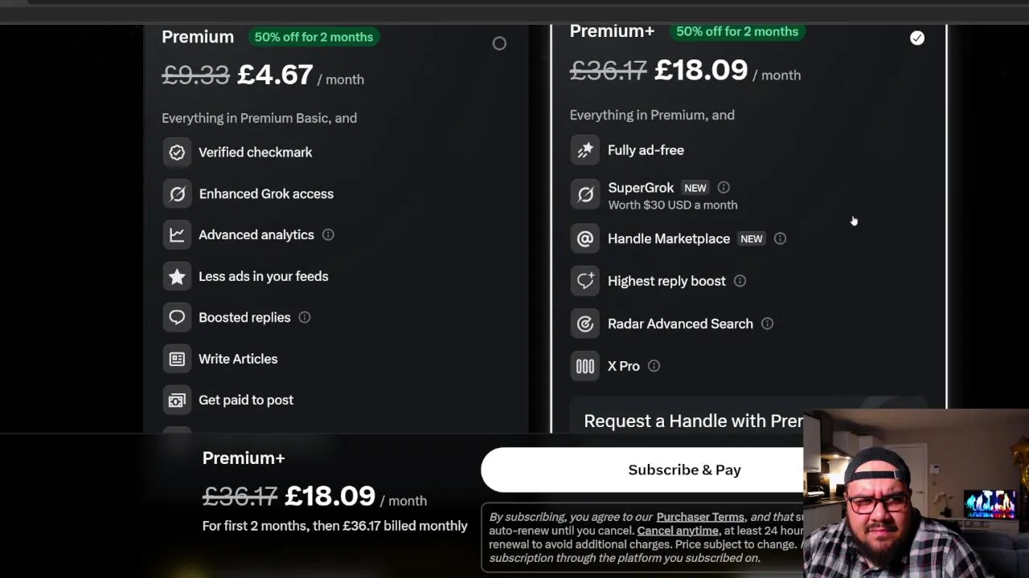The height and width of the screenshot is (578, 1029).
Task: Open the SuperGrok info tooltip
Action: point(724,188)
